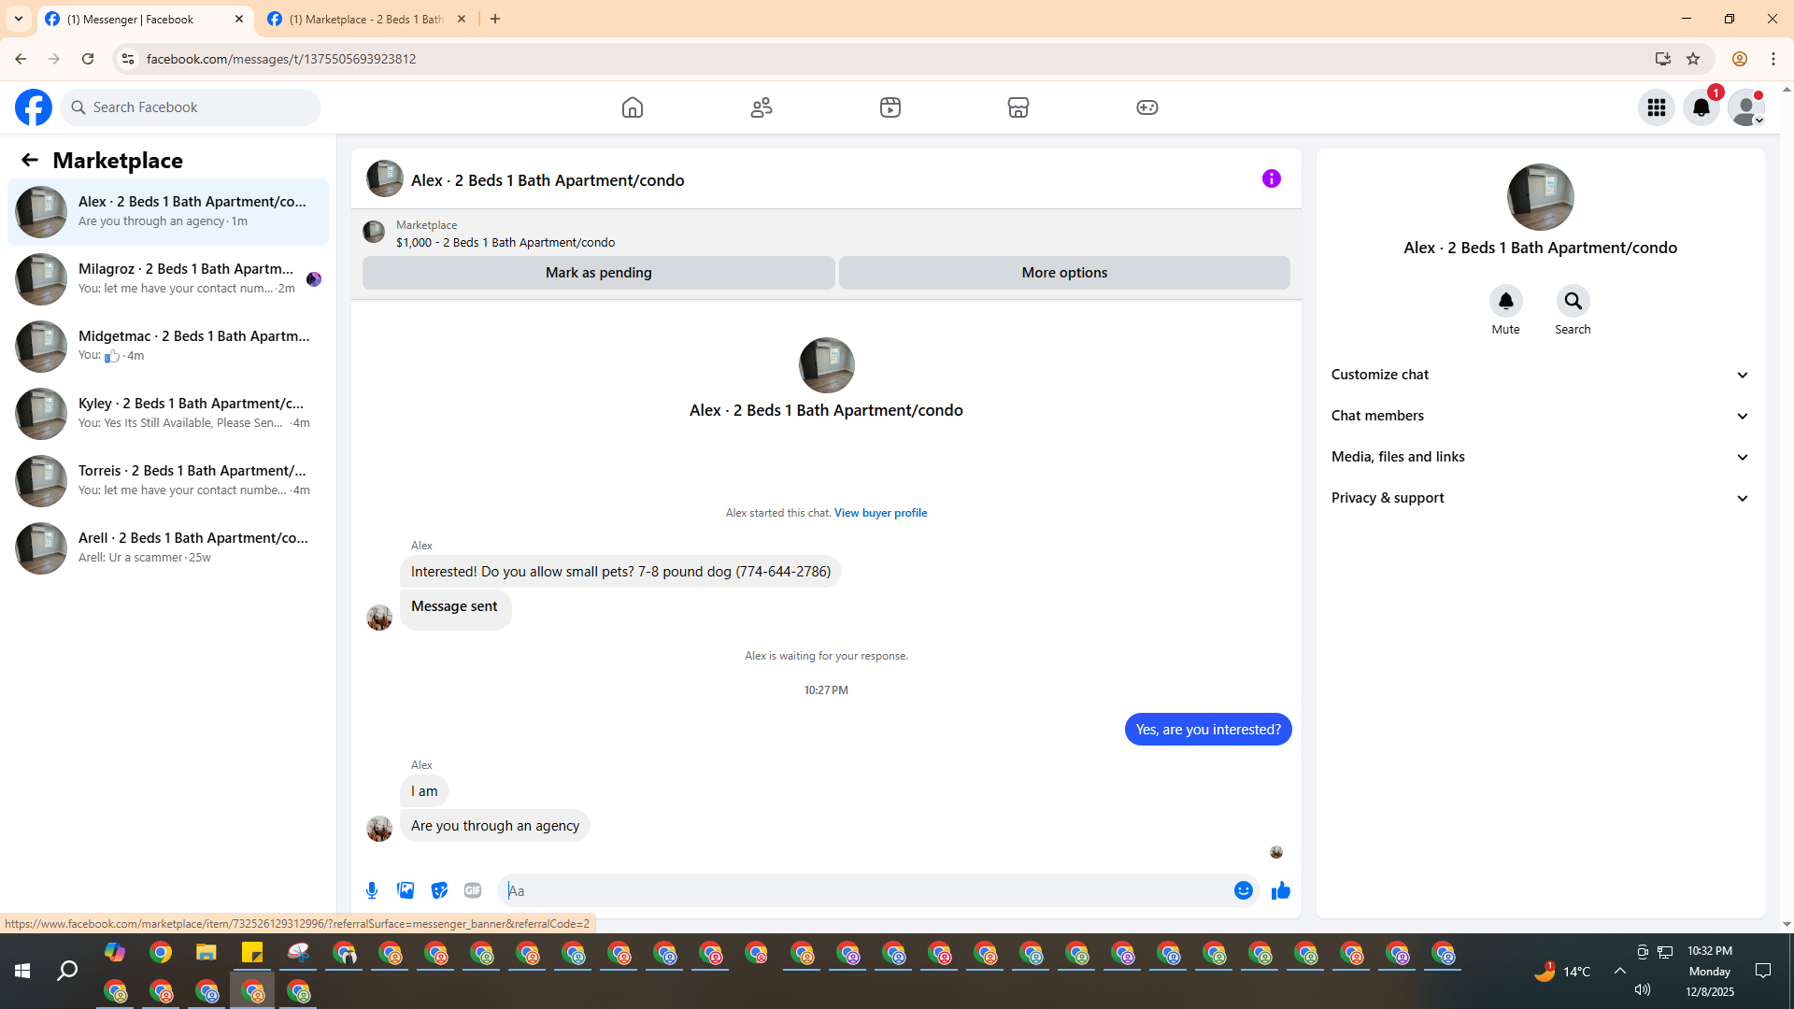The width and height of the screenshot is (1794, 1009).
Task: Switch to Marketplace - 2 Beds 1 Bath tab
Action: (x=365, y=19)
